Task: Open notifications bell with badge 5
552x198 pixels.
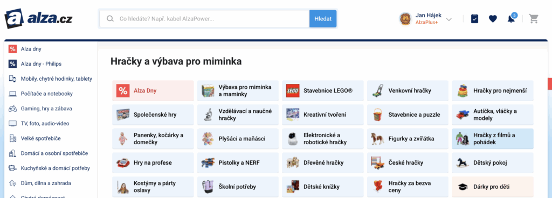Action: 512,18
